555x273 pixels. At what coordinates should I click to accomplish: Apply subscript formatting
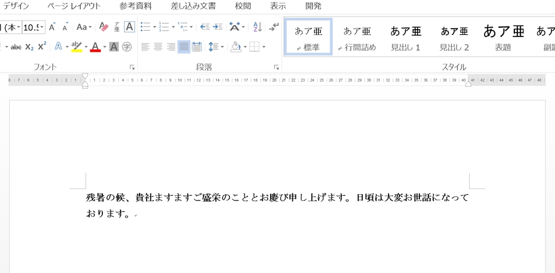(x=29, y=47)
